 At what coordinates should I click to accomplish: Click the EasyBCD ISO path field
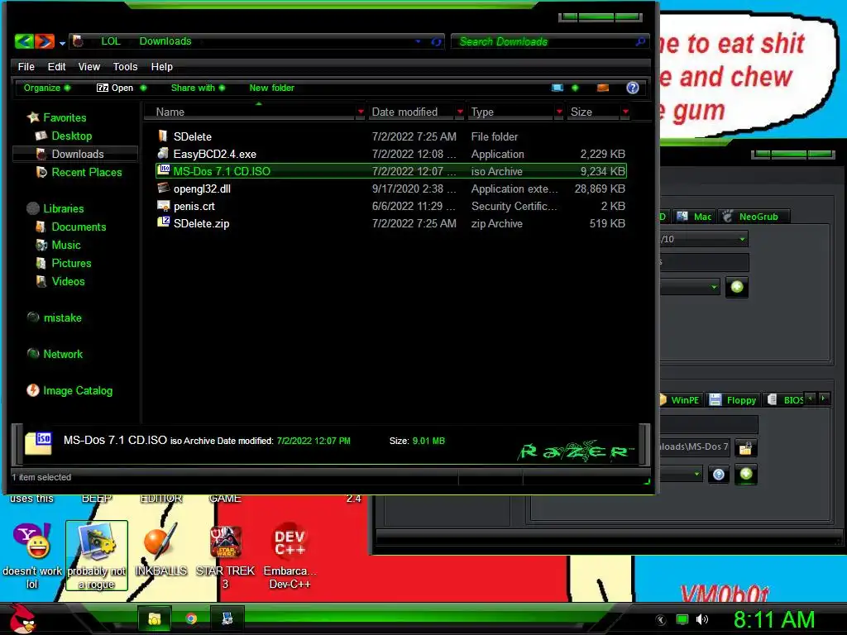pos(694,447)
